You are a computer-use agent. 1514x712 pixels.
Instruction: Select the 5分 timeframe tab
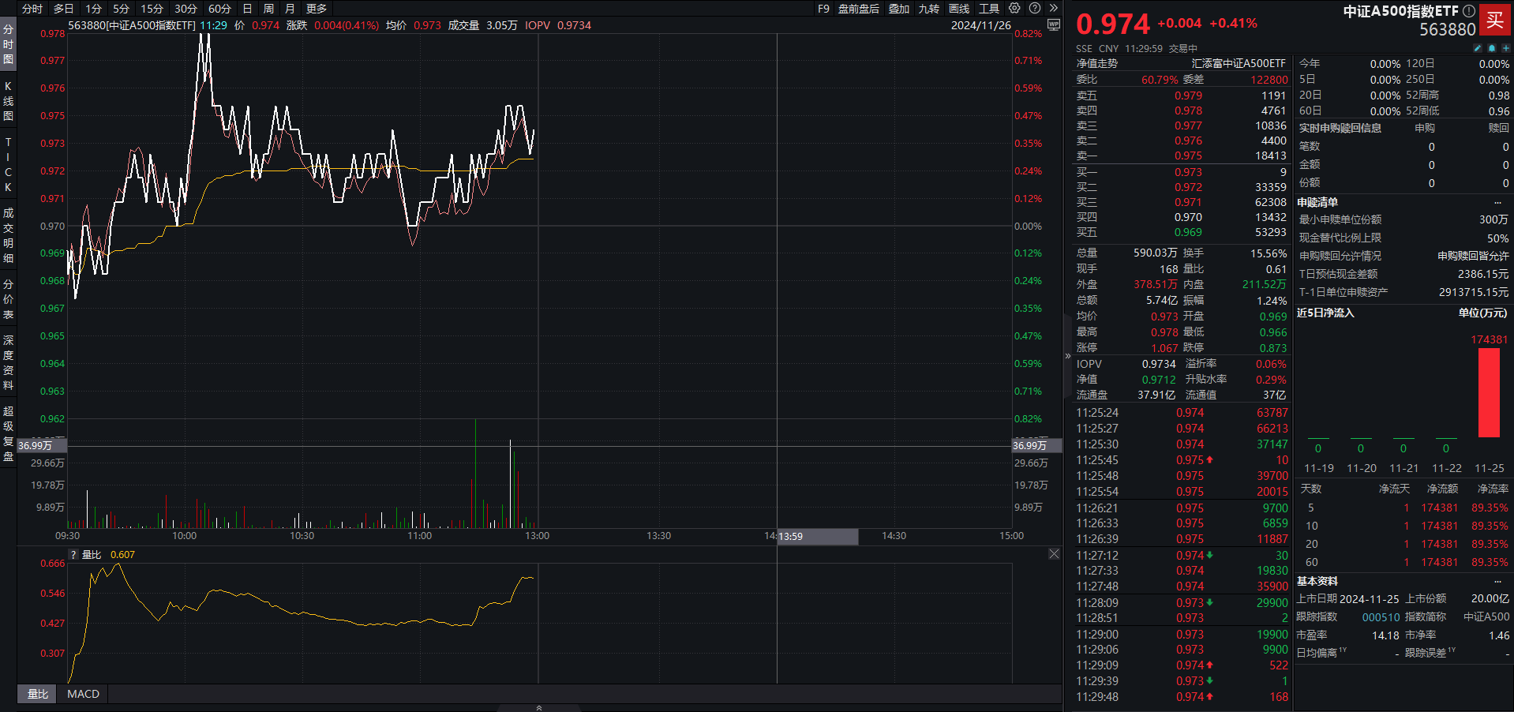[121, 9]
